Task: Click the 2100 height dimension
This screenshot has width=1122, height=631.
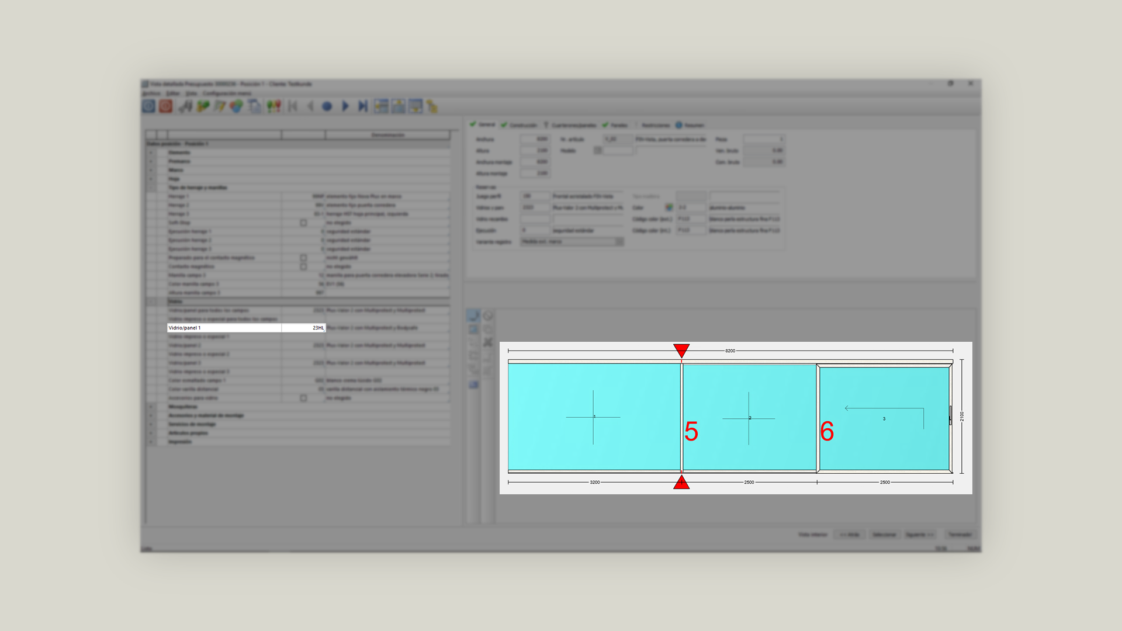Action: point(962,416)
